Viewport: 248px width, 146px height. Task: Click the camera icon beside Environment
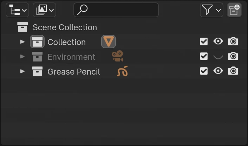pyautogui.click(x=117, y=56)
